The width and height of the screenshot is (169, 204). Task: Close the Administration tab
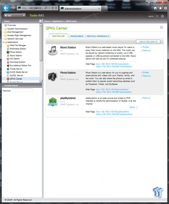99,8
